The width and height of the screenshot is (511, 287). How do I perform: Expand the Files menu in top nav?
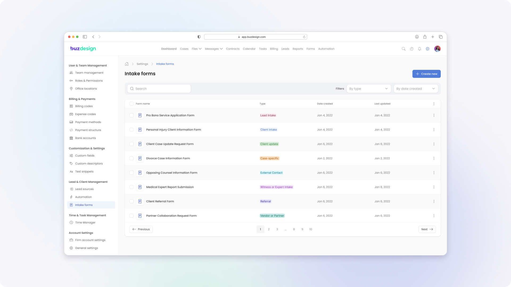tap(196, 49)
